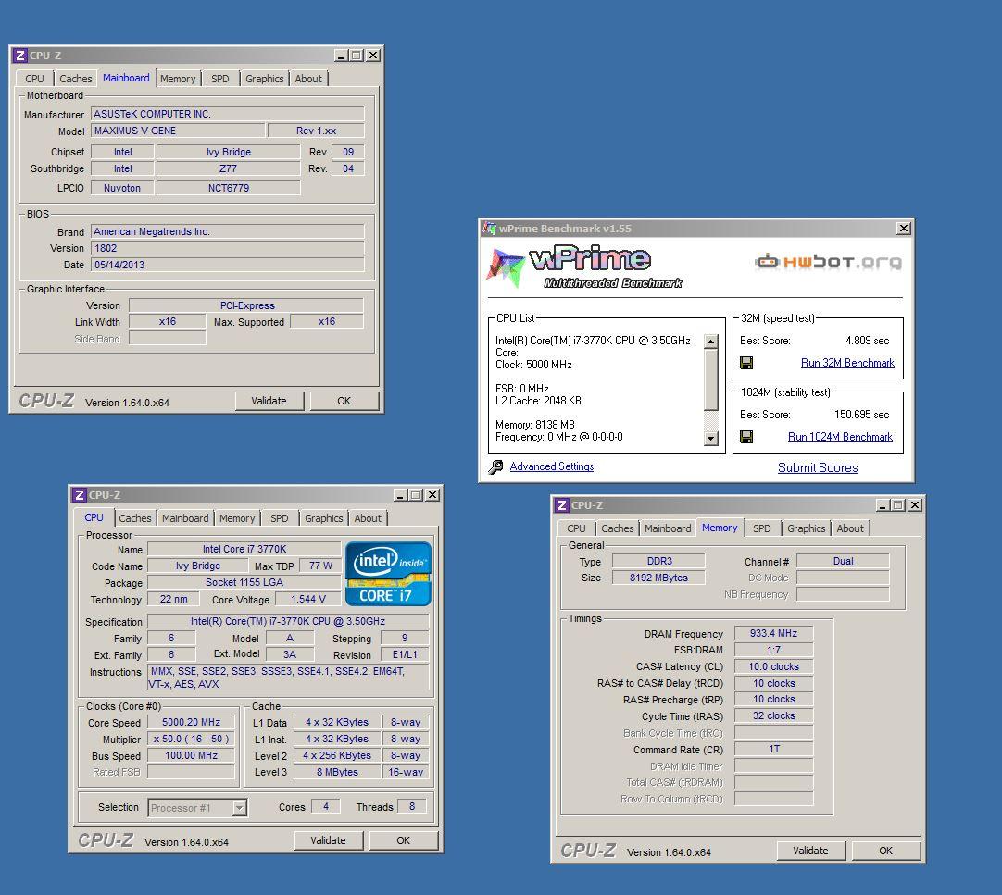This screenshot has width=1002, height=895.
Task: Click OK in the CPU tab window
Action: [403, 840]
